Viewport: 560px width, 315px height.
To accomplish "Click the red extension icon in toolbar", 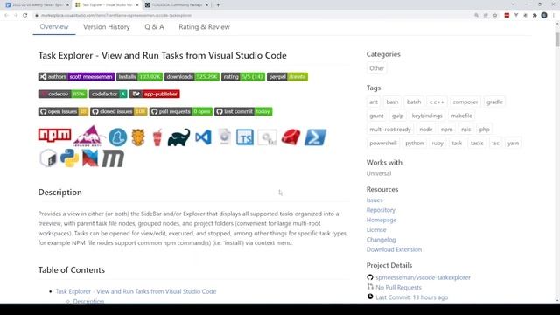I will pos(507,16).
